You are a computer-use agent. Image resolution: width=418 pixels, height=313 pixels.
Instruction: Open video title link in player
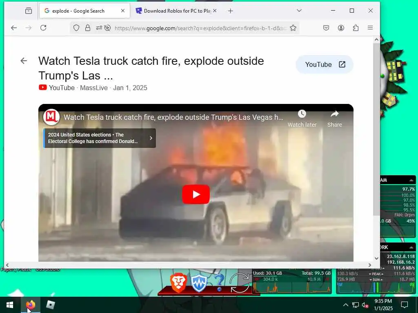coord(173,117)
